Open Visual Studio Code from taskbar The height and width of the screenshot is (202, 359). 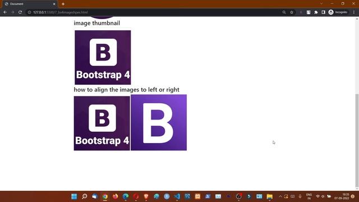pos(177,196)
